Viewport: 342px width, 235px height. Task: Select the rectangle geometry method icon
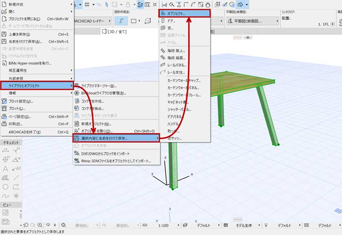click(134, 21)
